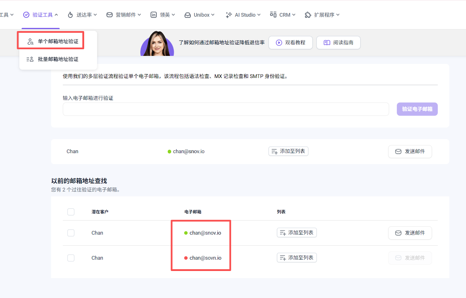Click the 送达率 flame icon
The height and width of the screenshot is (298, 466).
70,15
